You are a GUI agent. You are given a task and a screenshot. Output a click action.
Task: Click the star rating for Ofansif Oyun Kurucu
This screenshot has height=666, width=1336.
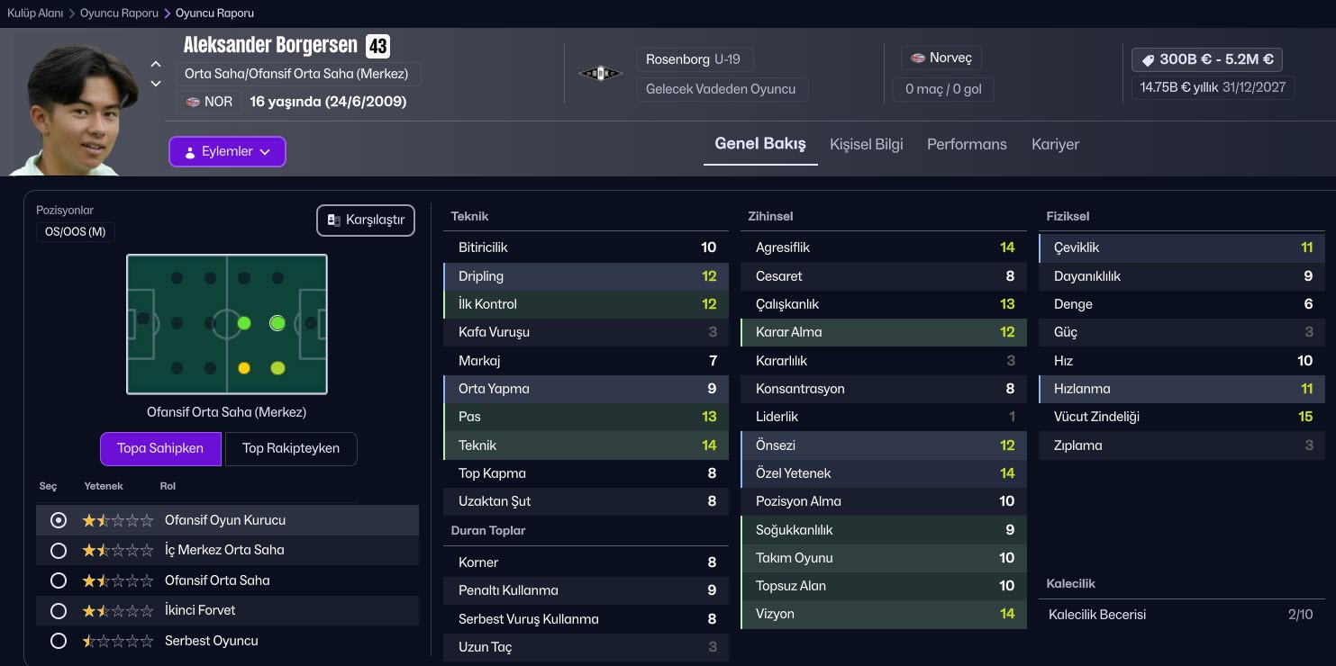coord(117,520)
